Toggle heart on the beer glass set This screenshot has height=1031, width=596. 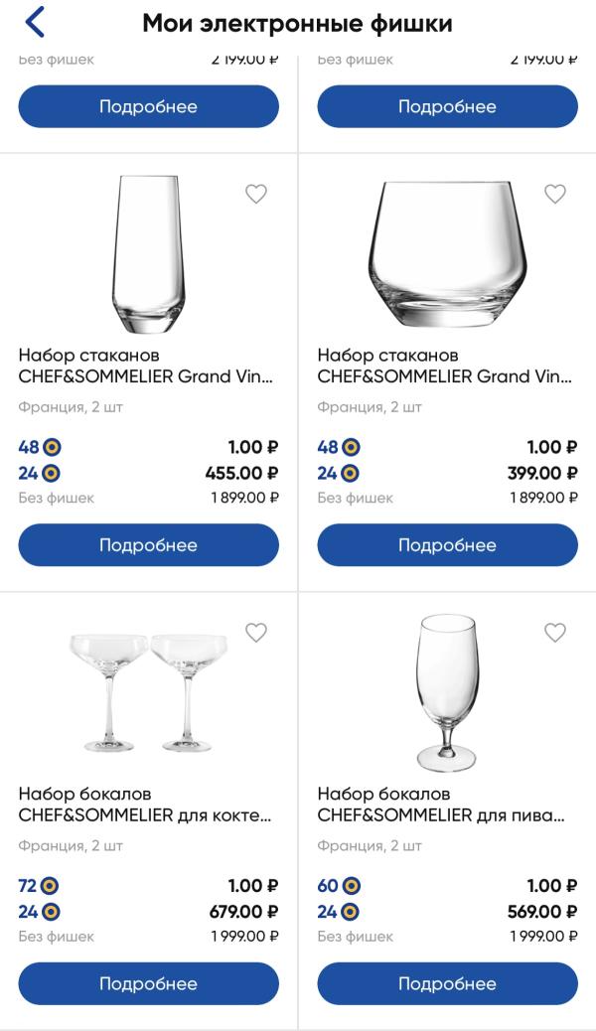pyautogui.click(x=555, y=633)
